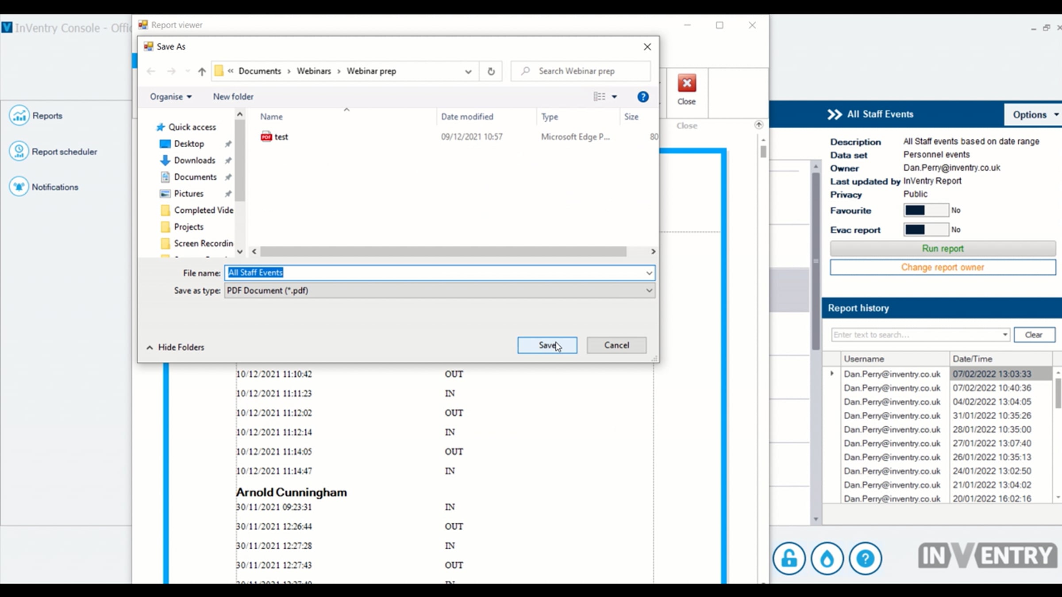
Task: Click the round question mark help icon
Action: click(x=865, y=558)
